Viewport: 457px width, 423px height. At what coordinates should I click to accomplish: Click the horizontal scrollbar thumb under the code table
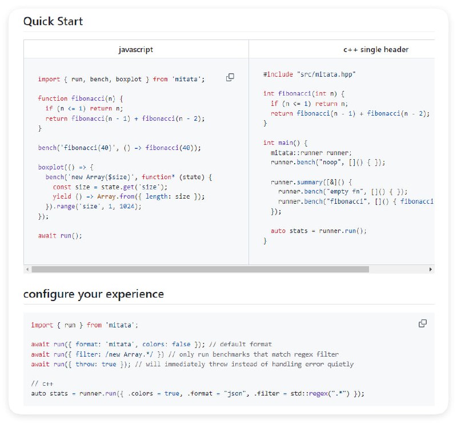tap(200, 269)
